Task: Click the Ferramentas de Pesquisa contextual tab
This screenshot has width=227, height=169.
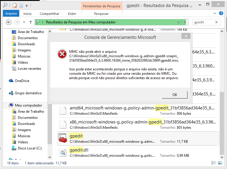Action: [102, 6]
